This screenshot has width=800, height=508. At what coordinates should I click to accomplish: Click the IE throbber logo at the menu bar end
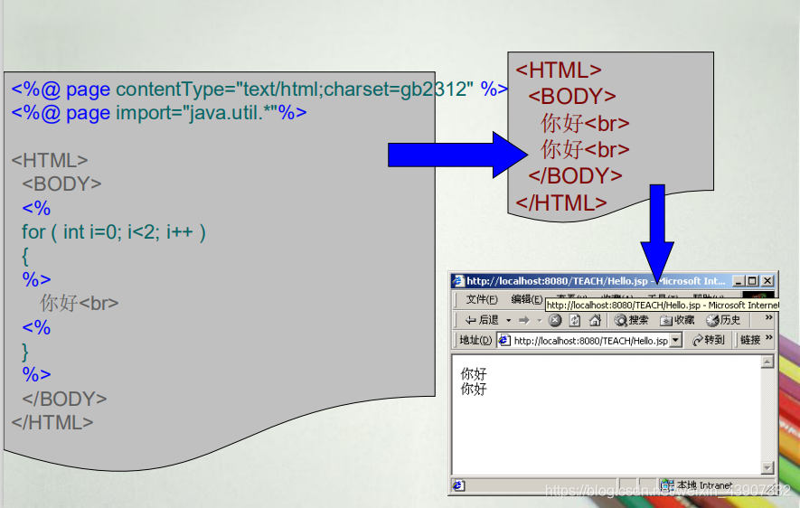(x=758, y=296)
